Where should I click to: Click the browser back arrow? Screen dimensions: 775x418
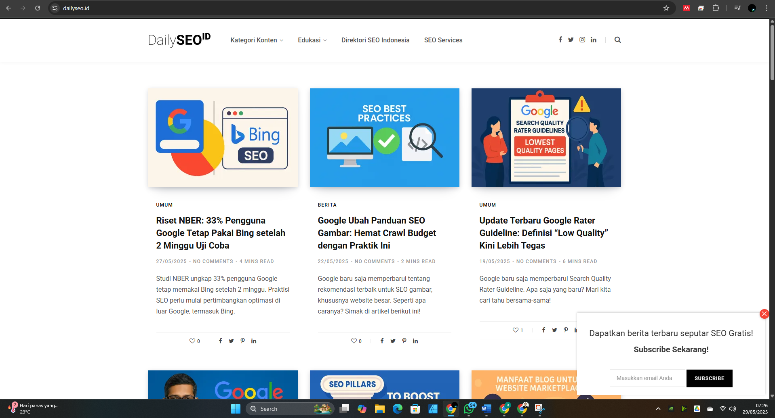(x=8, y=8)
